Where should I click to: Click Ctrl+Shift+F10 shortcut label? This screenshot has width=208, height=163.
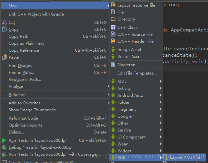(x=93, y=140)
